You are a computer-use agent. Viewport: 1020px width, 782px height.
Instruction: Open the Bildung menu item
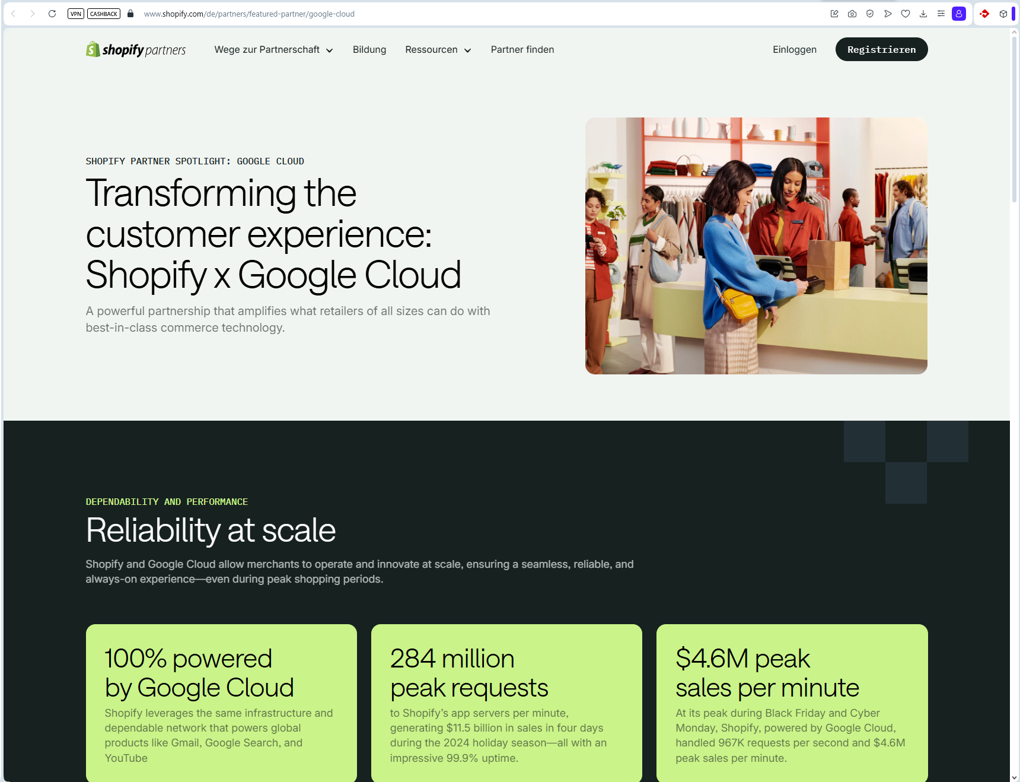click(x=369, y=50)
